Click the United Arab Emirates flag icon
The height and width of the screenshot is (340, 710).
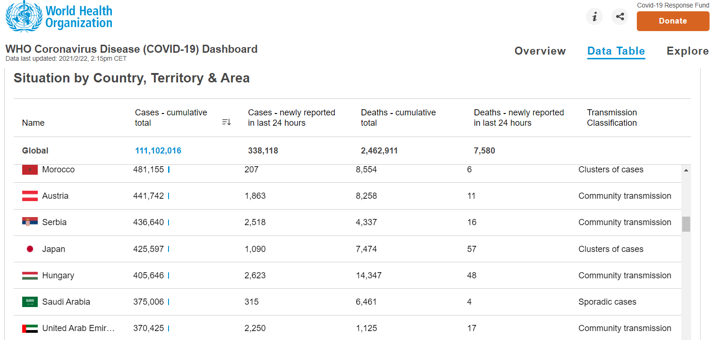click(30, 328)
